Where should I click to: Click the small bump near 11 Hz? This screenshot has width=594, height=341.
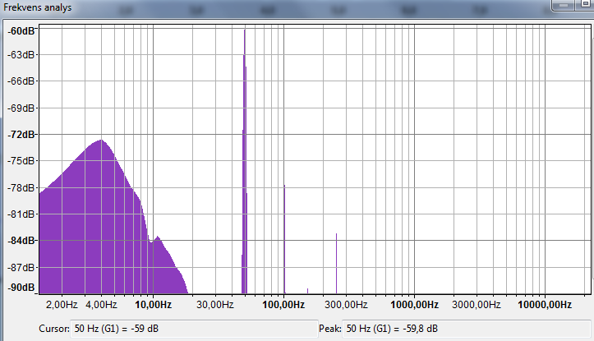tap(157, 239)
